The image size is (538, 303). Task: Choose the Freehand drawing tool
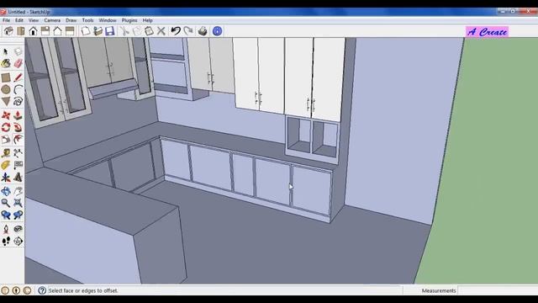[x=18, y=102]
